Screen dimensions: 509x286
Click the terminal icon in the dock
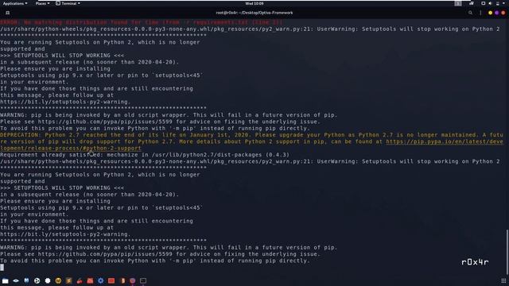[143, 280]
